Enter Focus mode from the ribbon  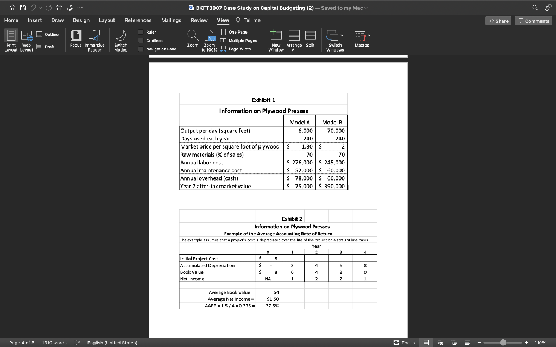click(x=76, y=38)
